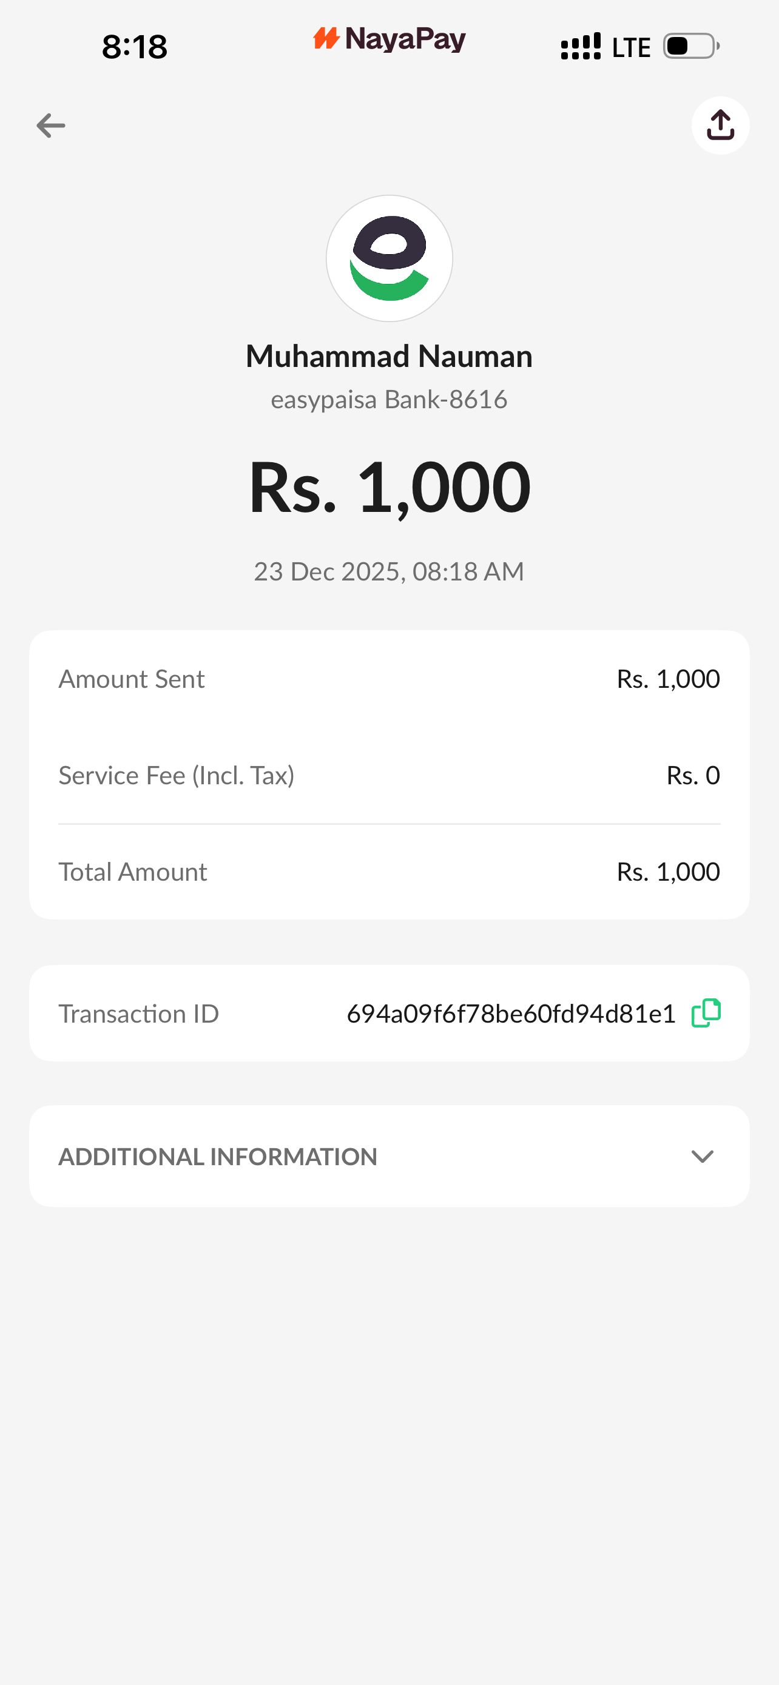Tap the large Rs. 1,000 amount

389,487
